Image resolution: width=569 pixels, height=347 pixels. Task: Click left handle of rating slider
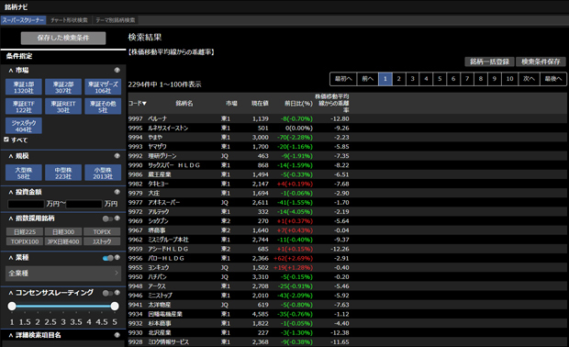coord(12,306)
